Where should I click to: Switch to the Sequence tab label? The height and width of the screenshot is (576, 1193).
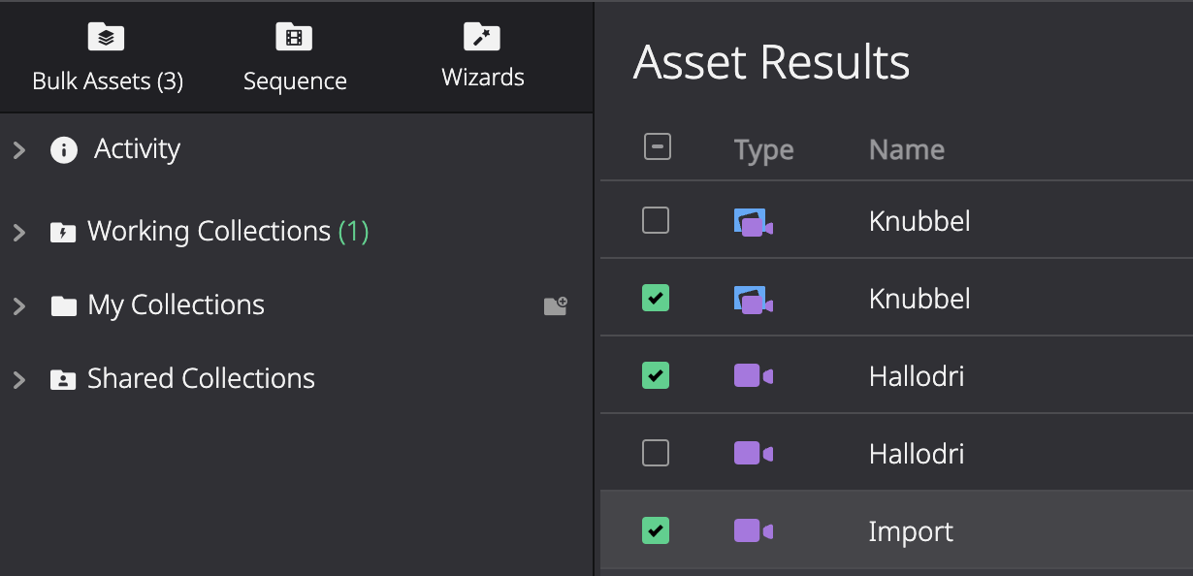pyautogui.click(x=295, y=81)
